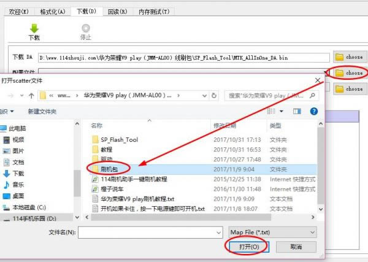368x262 pixels.
Task: Switch to the 格式化(A) tab
Action: [x=53, y=12]
